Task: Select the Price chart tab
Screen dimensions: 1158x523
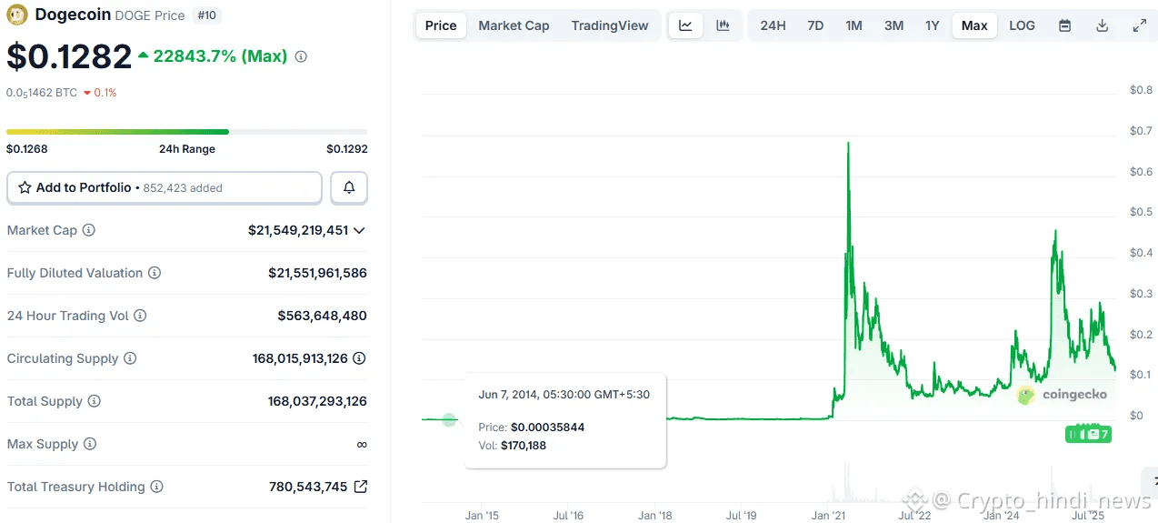Action: (441, 25)
